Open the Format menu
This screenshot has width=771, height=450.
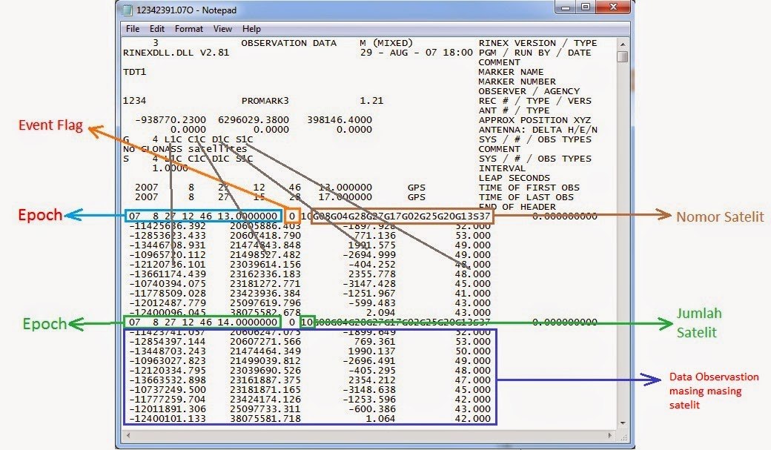click(x=188, y=28)
